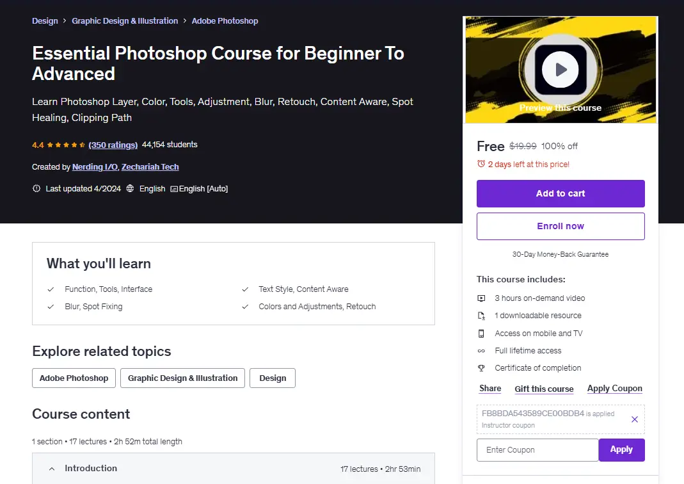This screenshot has height=484, width=684.
Task: Select the Design topic tag
Action: tap(273, 378)
